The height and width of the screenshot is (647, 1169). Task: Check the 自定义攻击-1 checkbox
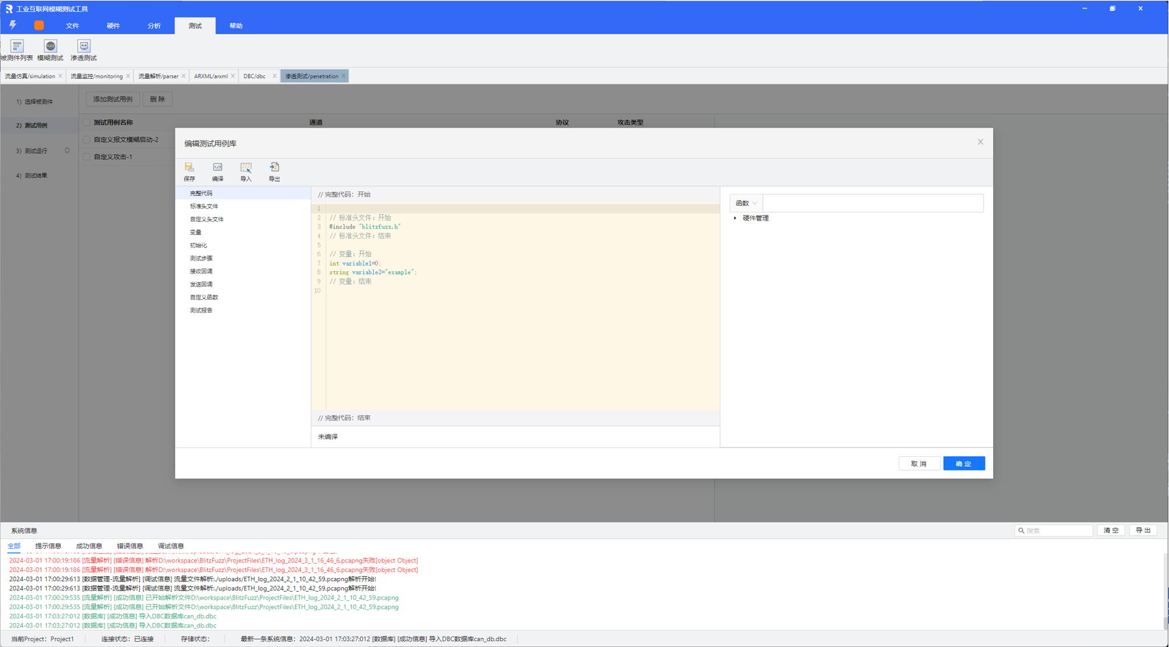[x=87, y=157]
